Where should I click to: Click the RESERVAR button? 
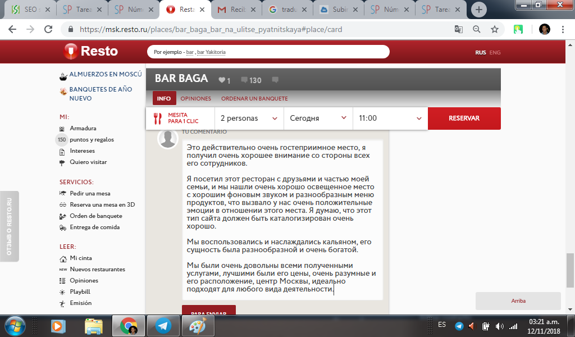(x=464, y=118)
